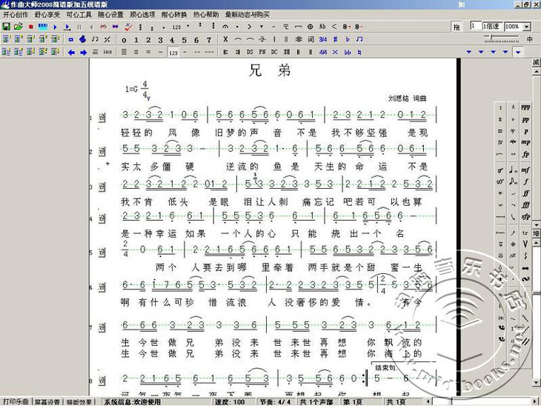Expand the second blue dropdown arrow
This screenshot has height=408, width=541.
(481, 52)
